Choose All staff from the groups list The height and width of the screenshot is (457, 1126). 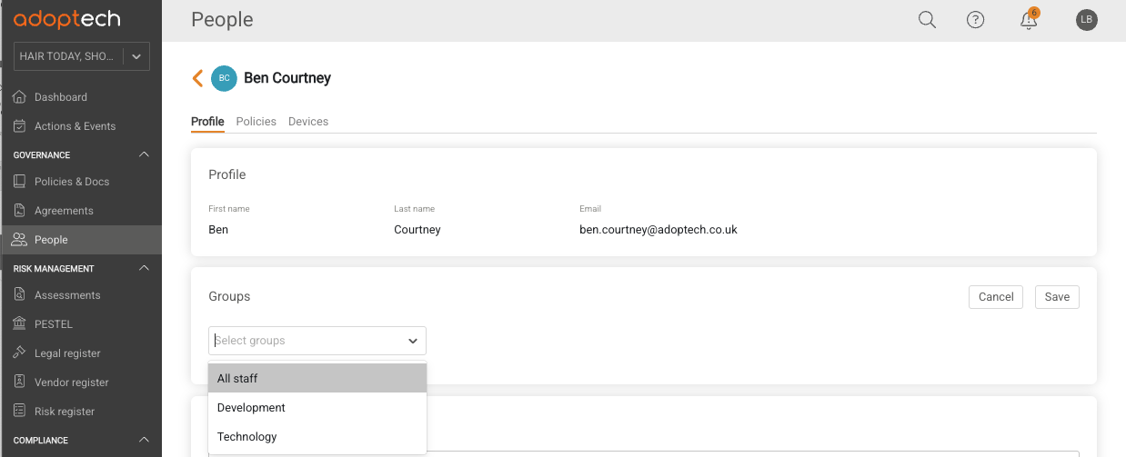click(x=317, y=379)
